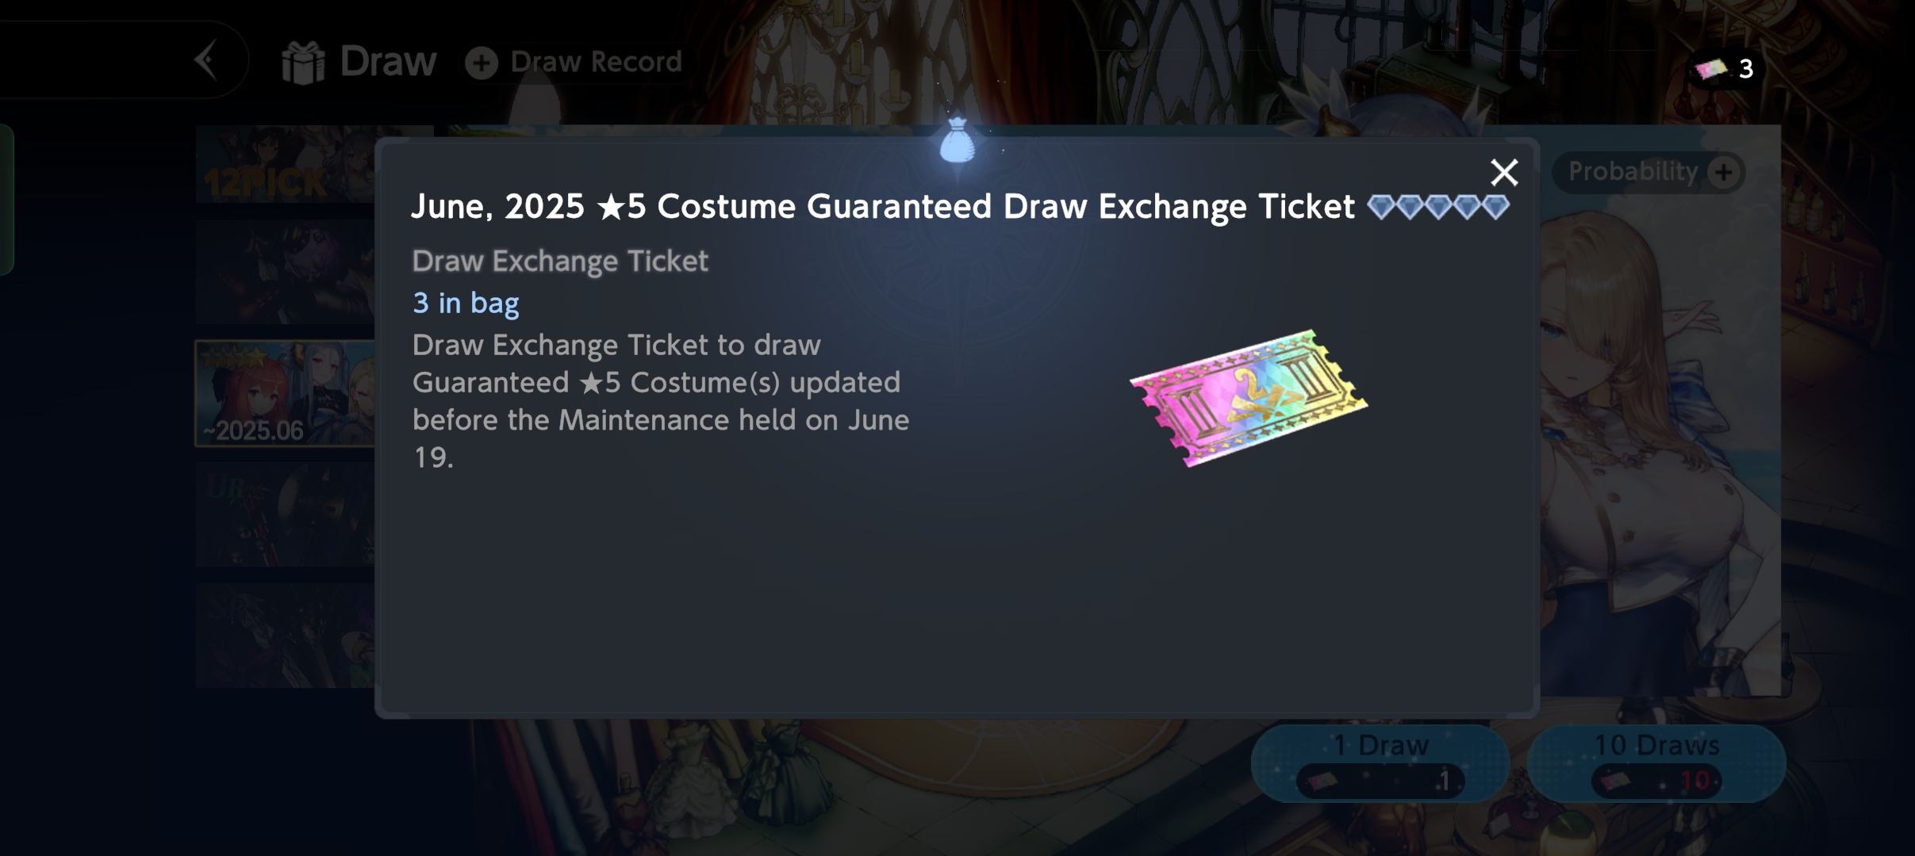
Task: Click the '3 in bag' count text
Action: click(466, 303)
